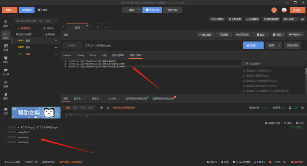Open the 发送 send dropdown arrow
307x166 pixels.
[x=261, y=46]
